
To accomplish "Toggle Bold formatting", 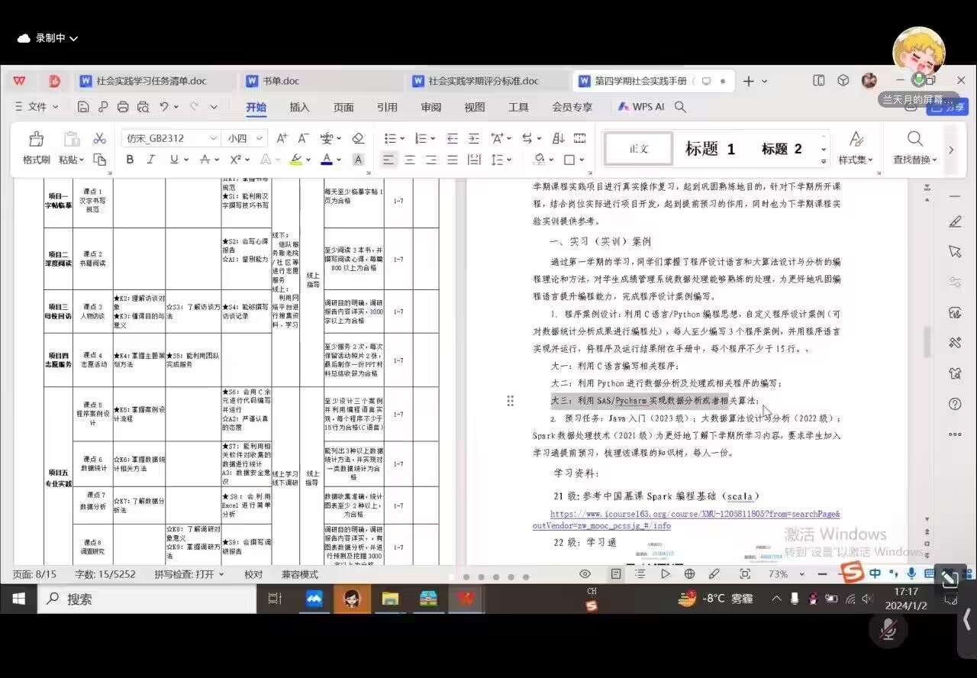I will point(130,160).
